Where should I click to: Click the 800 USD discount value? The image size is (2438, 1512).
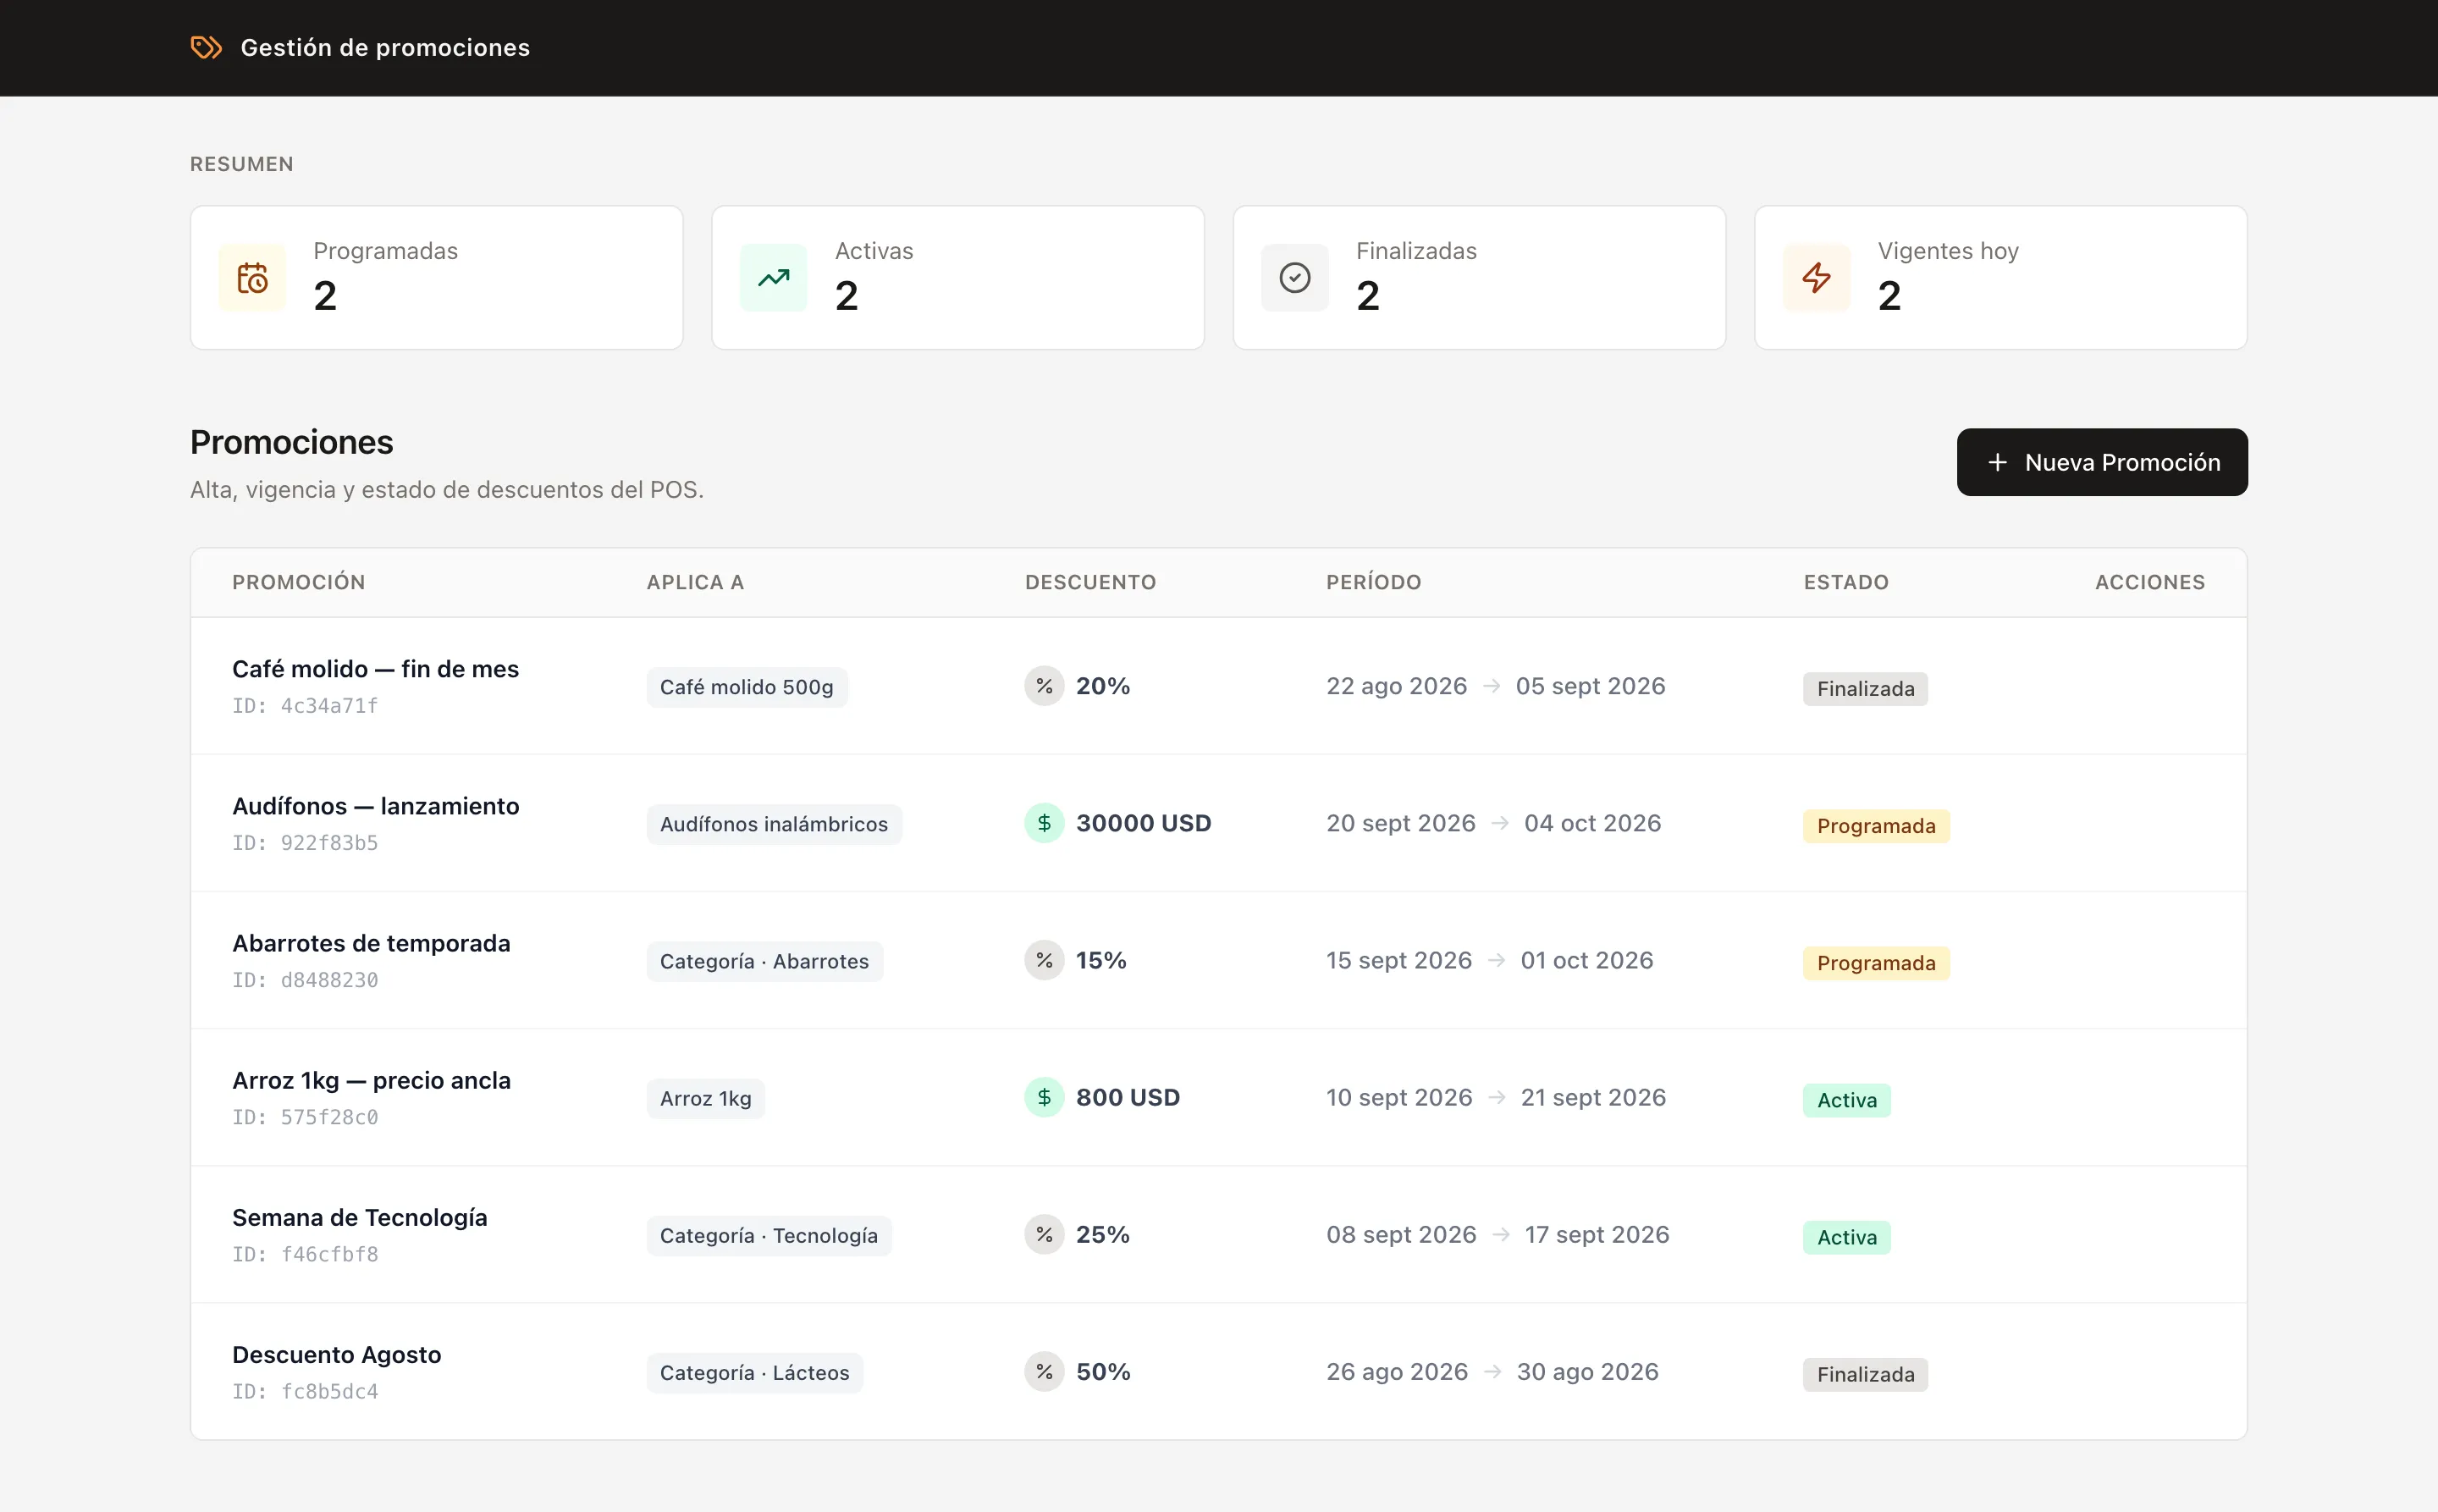point(1128,1097)
